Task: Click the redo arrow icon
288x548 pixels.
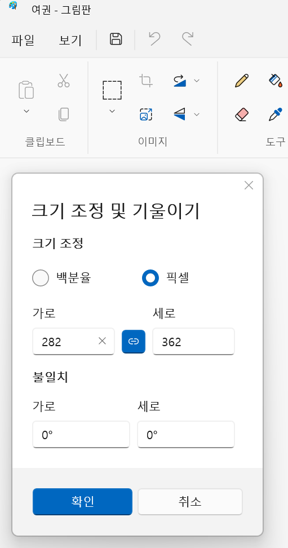Action: point(187,39)
